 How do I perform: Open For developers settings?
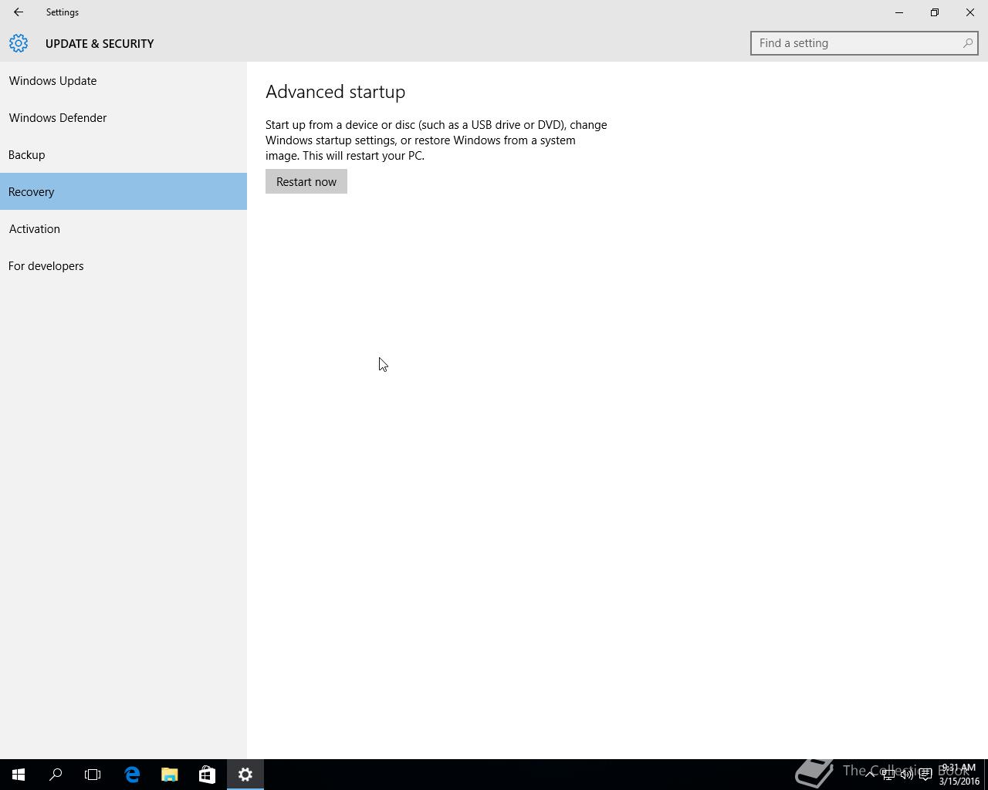tap(123, 265)
